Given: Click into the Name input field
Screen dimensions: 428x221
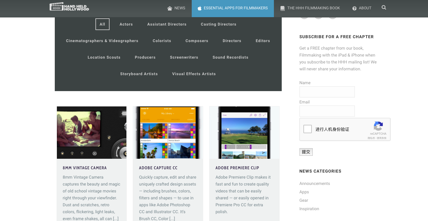Looking at the screenshot, I should point(327,92).
